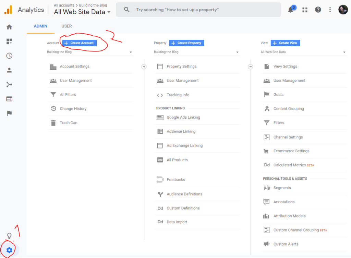Click inside the search bar

(198, 9)
